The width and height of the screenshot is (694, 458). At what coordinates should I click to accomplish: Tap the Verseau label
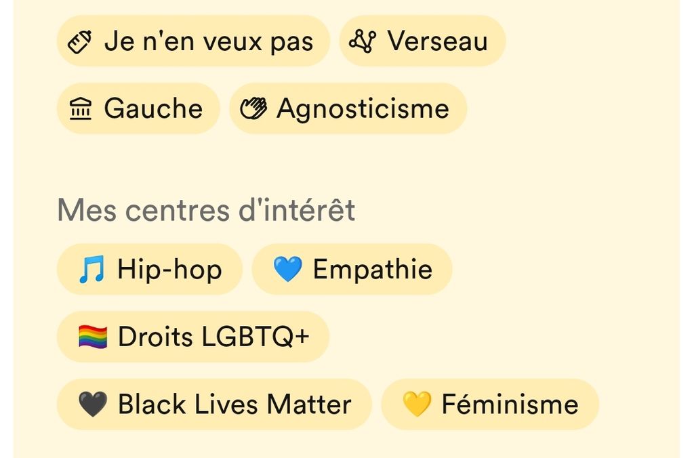(x=437, y=42)
